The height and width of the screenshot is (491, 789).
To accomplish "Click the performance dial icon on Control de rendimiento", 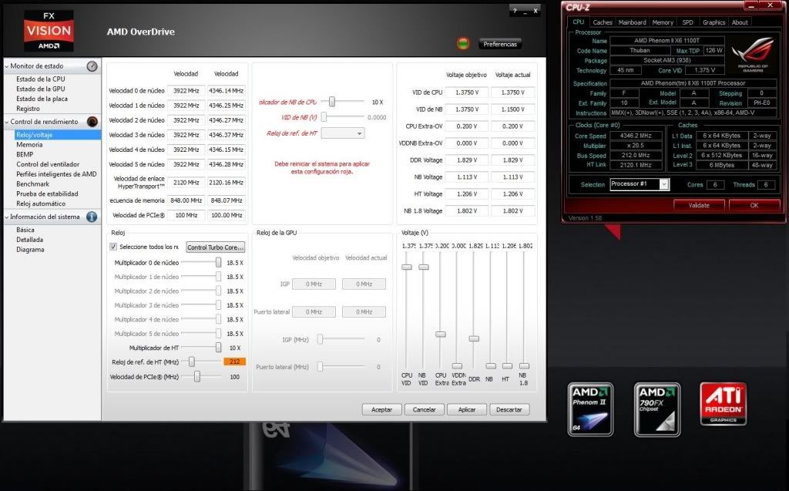I will click(92, 121).
